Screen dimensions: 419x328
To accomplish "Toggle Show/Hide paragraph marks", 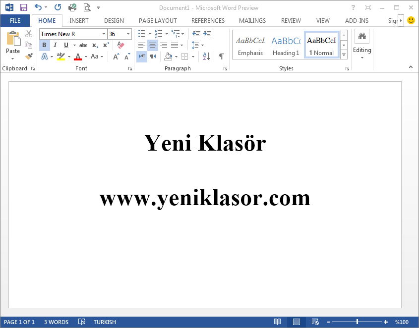I will [221, 56].
